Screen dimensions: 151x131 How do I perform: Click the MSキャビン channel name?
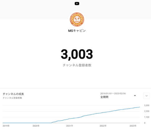tap(77, 31)
